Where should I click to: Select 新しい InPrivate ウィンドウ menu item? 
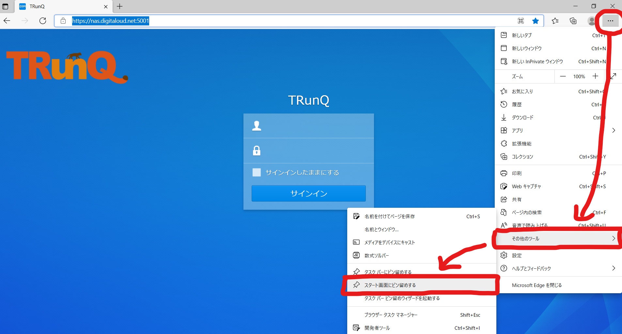(558, 61)
